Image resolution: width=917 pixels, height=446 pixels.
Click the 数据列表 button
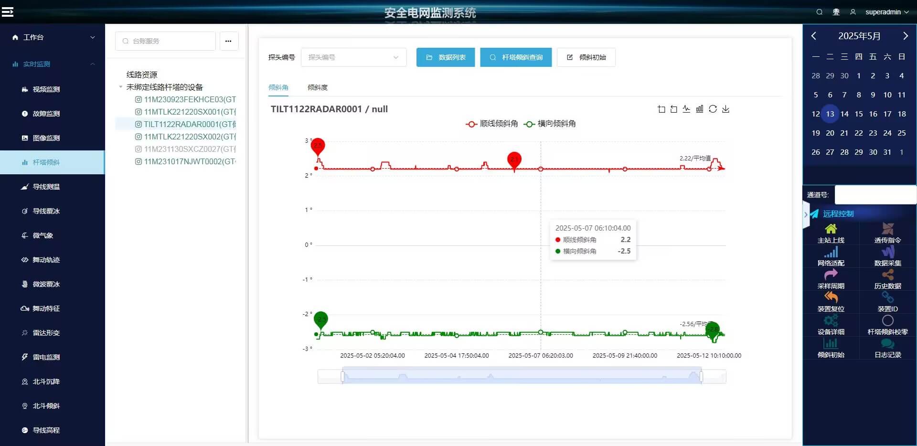[445, 57]
